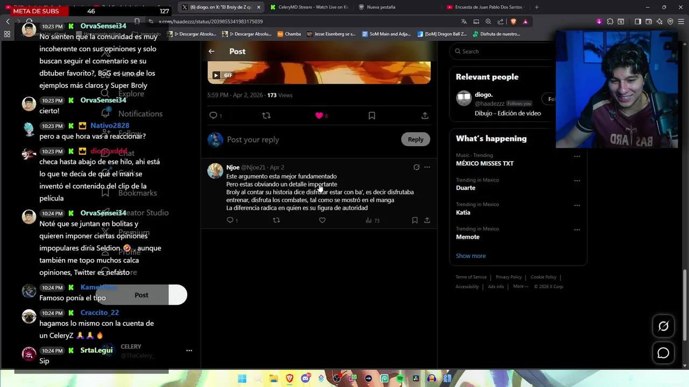Reply to Njoe's comment

(231, 220)
